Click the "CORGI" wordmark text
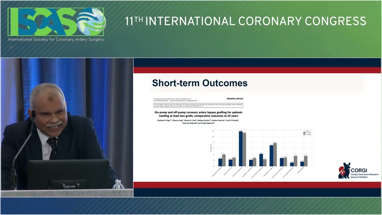Viewport: 382px width, 215px height. pyautogui.click(x=359, y=171)
